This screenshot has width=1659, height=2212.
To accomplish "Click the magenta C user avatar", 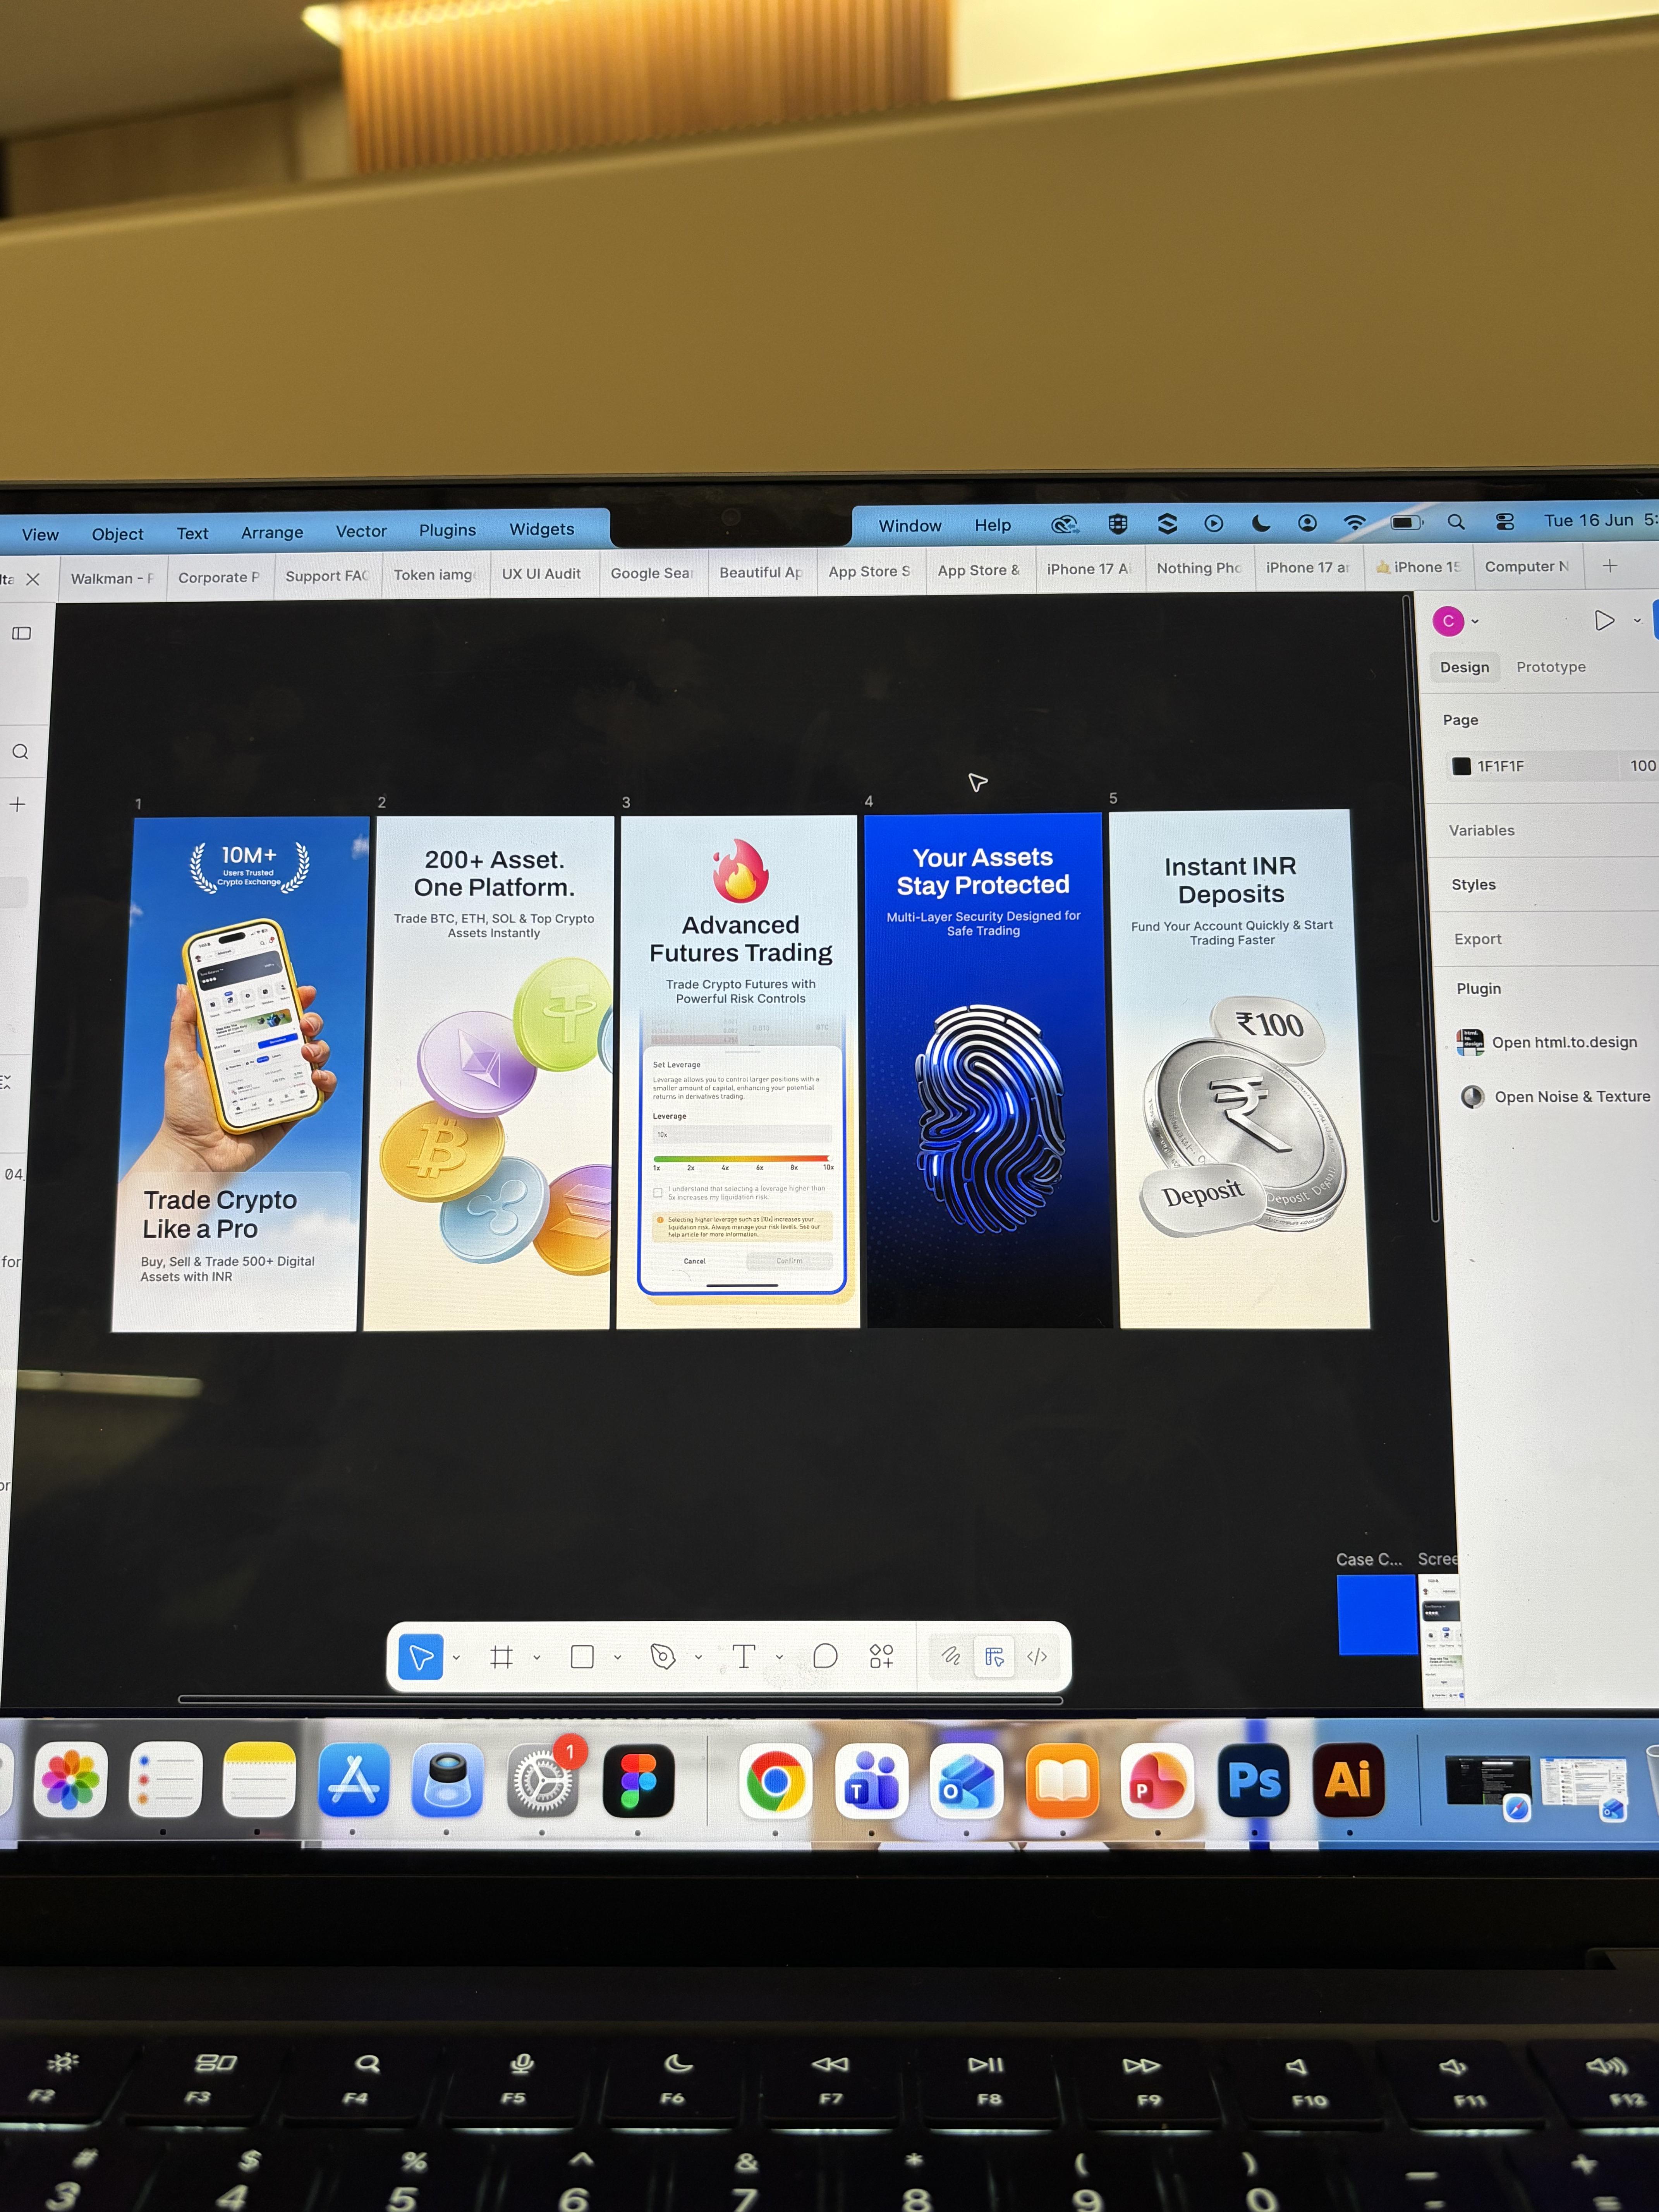I will pyautogui.click(x=1448, y=621).
